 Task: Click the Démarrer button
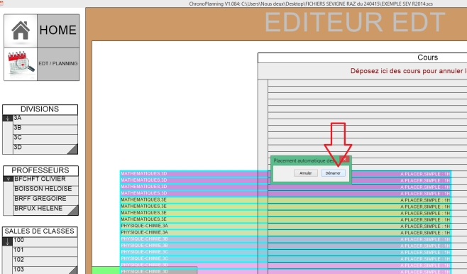[x=333, y=173]
